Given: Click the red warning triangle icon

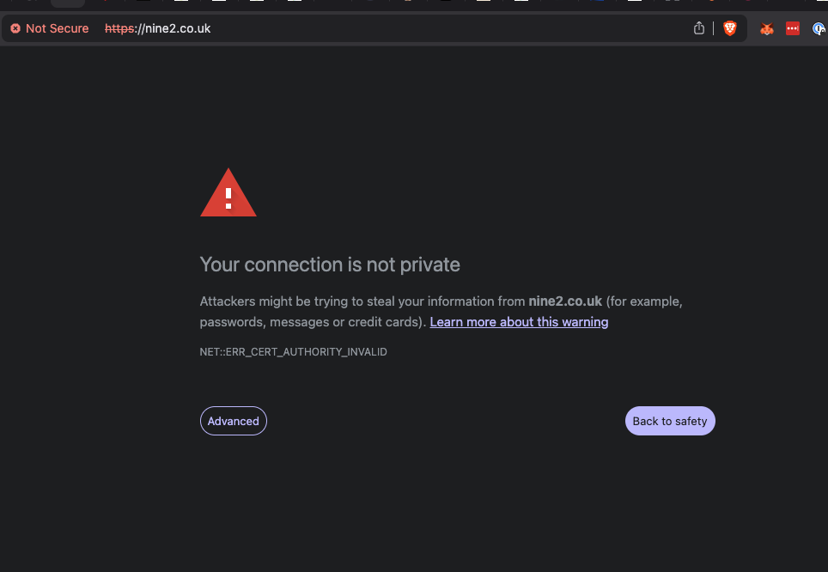Looking at the screenshot, I should [228, 194].
